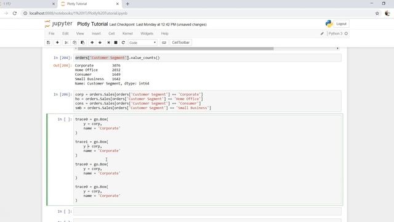Image resolution: width=394 pixels, height=222 pixels.
Task: Close the first browser tab
Action: point(54,4)
